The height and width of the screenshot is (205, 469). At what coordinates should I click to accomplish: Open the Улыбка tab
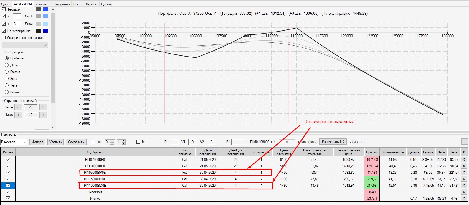[41, 4]
